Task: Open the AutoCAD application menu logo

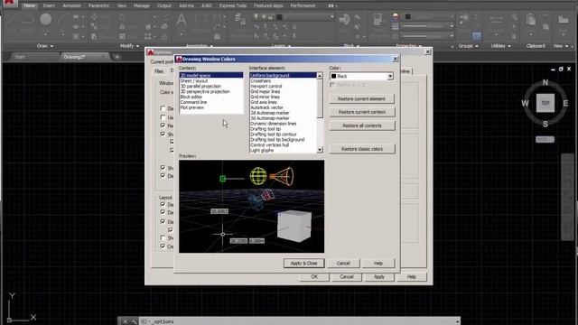Action: 9,3
